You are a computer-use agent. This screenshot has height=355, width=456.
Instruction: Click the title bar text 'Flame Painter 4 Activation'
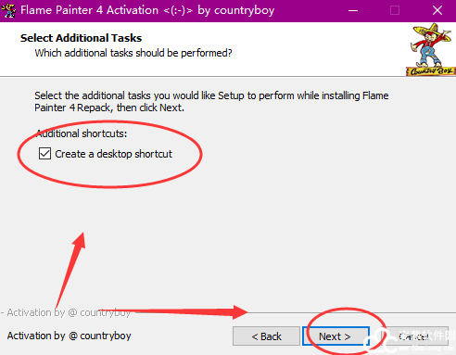click(x=89, y=10)
